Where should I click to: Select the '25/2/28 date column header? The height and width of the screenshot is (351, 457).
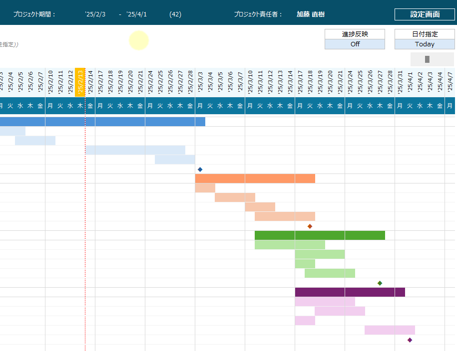190,82
